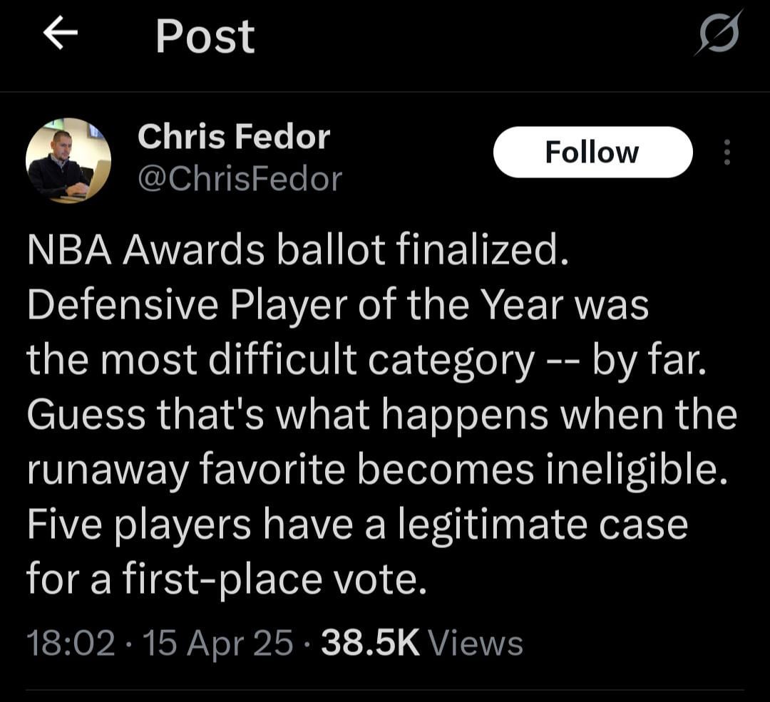Select the 15 Apr 25 date
This screenshot has height=702, width=770.
click(x=218, y=643)
